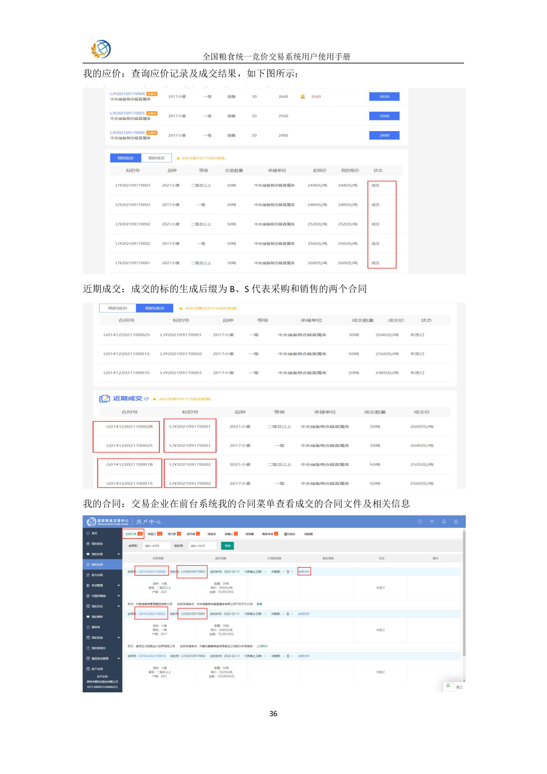Switch to the 待签订 tab
Viewport: 547px width, 774px height.
155,534
